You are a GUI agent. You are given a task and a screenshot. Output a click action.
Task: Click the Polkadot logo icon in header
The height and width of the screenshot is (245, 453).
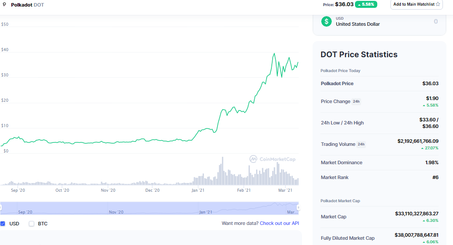pos(4,4)
